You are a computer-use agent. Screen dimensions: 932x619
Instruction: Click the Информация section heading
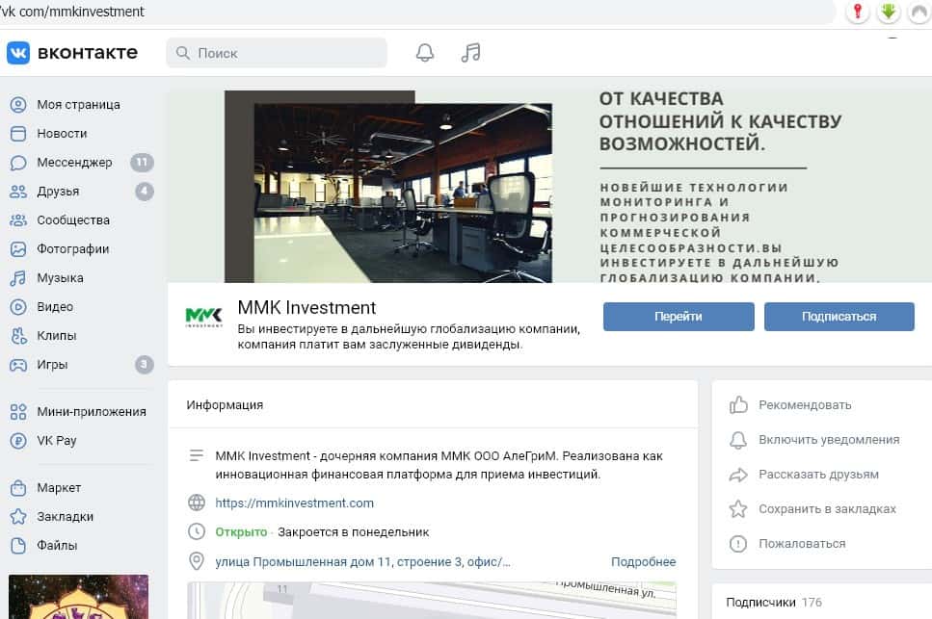click(225, 404)
